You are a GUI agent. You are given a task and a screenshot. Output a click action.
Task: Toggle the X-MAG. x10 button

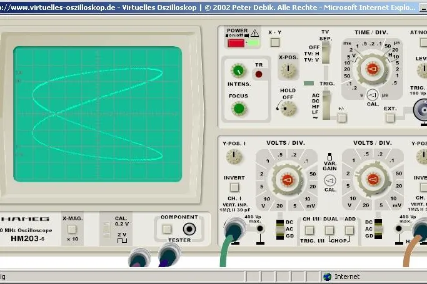pyautogui.click(x=72, y=229)
